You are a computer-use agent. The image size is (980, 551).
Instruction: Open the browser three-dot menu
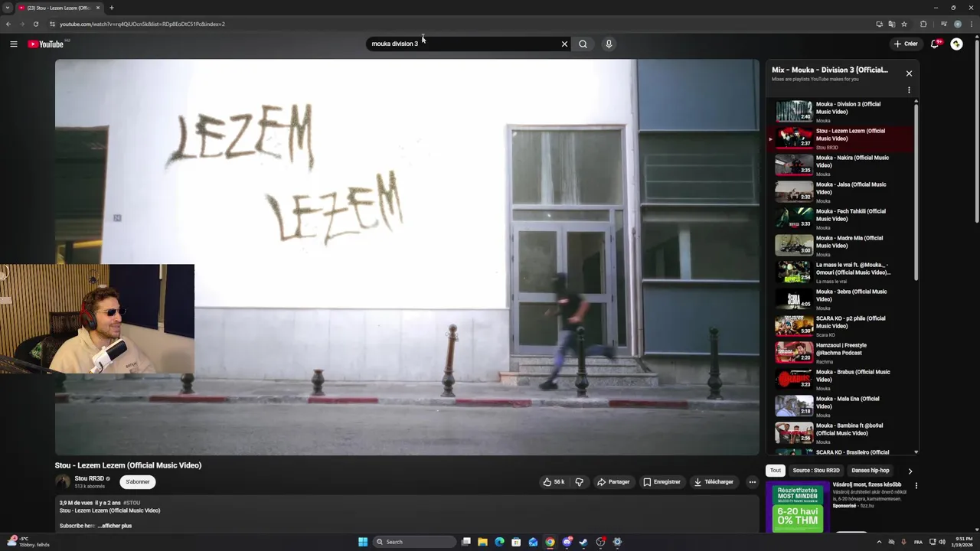tap(971, 24)
